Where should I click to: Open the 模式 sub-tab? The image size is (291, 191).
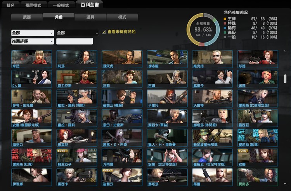click(x=122, y=17)
